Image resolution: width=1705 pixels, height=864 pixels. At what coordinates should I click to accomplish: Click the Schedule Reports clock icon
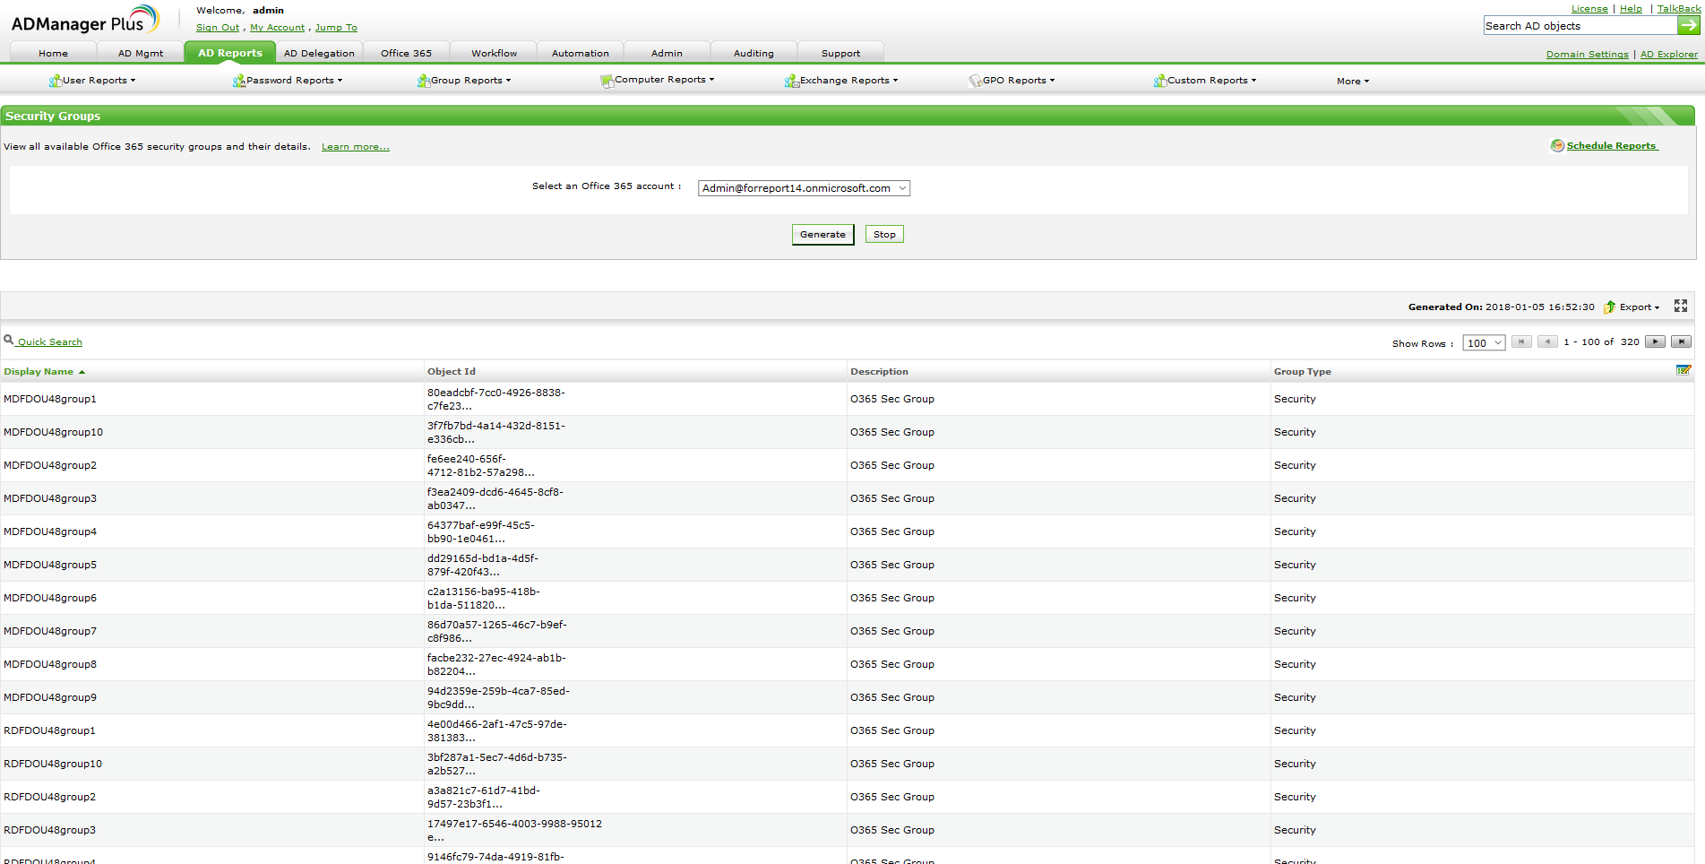[1557, 146]
